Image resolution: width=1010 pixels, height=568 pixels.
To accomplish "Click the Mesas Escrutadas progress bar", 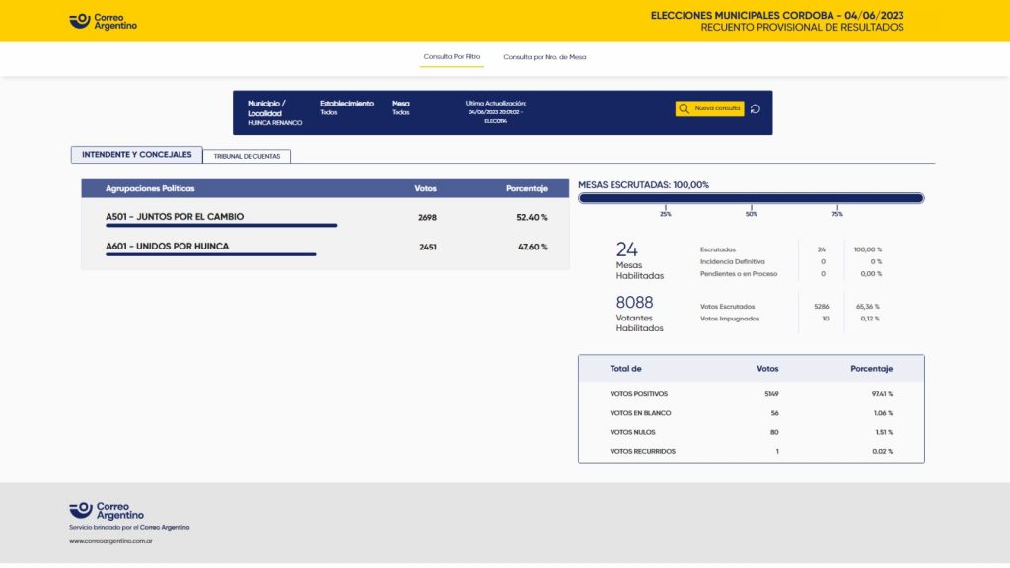I will 751,198.
